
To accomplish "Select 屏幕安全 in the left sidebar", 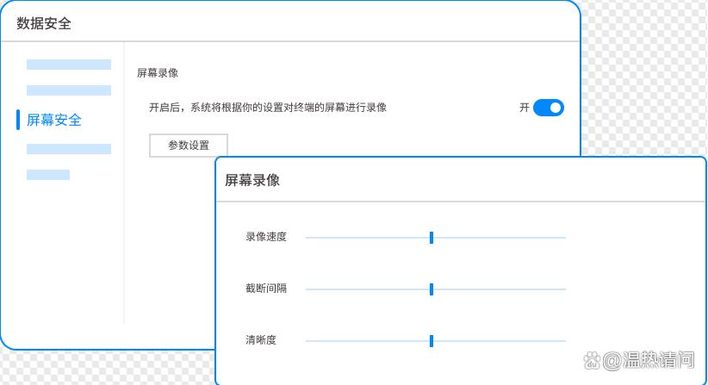I will coord(54,120).
